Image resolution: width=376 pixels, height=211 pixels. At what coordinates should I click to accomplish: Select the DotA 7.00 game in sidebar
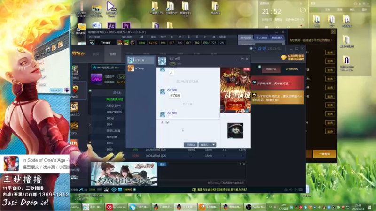(x=75, y=109)
